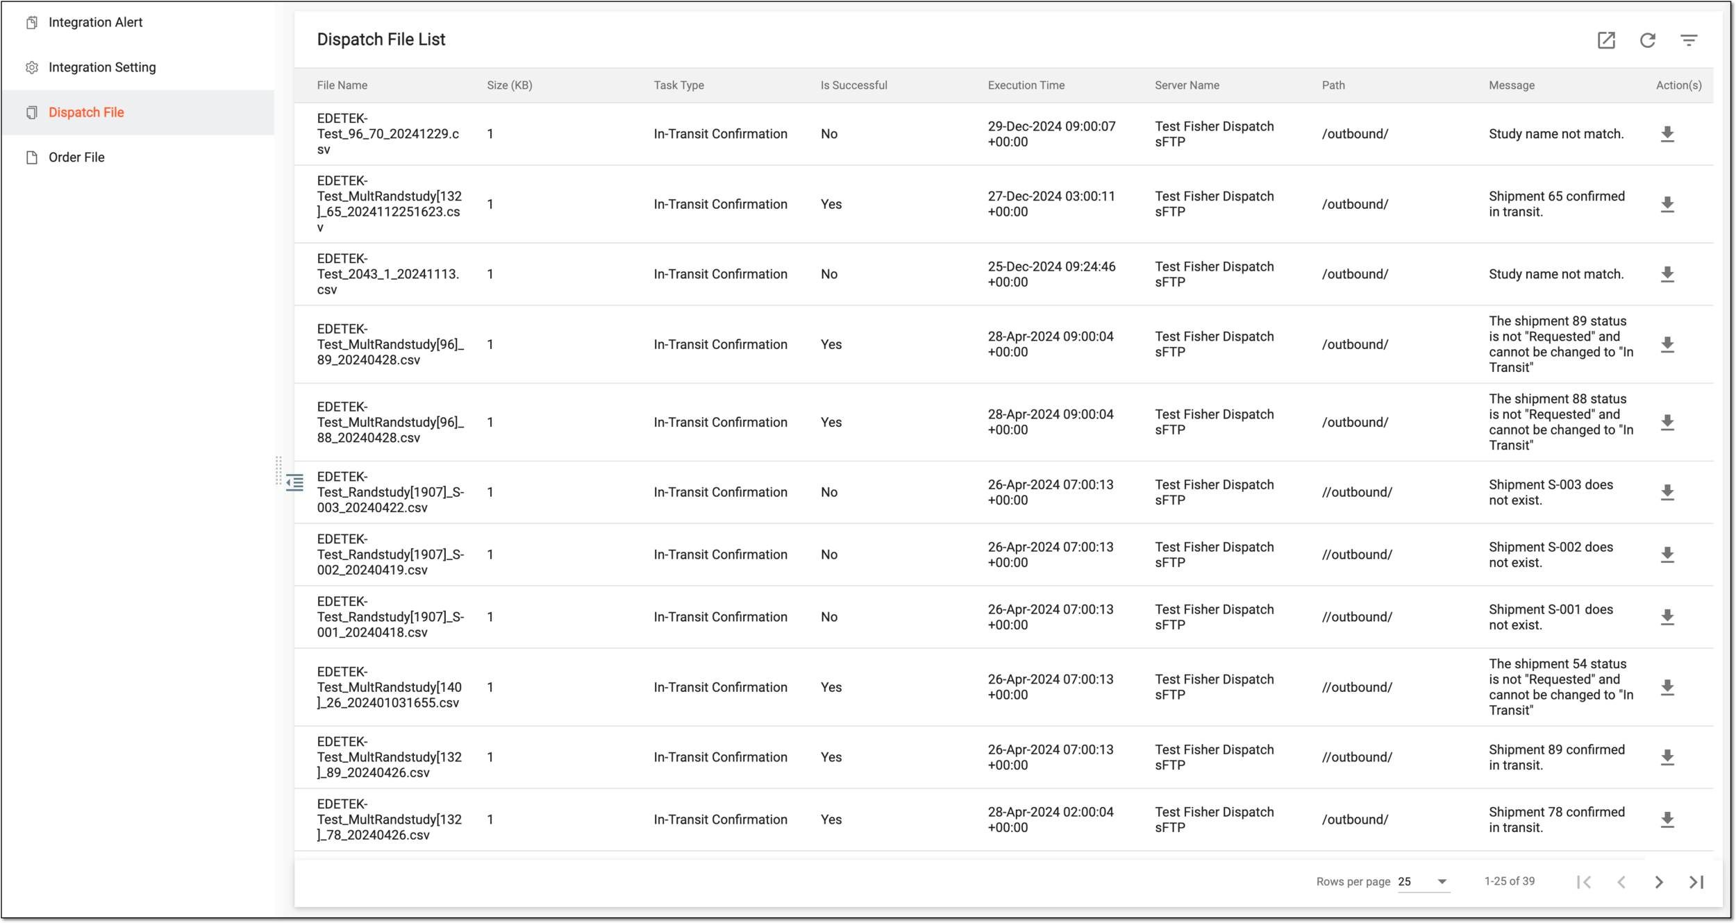Click message 'Shipment 65 confirmed in transit.'
This screenshot has height=923, width=1736.
[x=1557, y=204]
